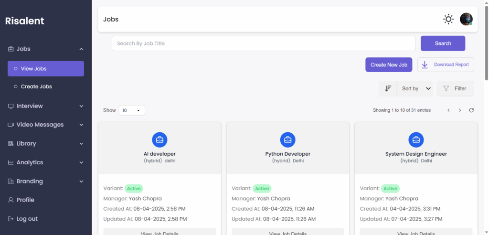Open the Sort by dropdown
Screen dimensions: 489x235
coord(415,88)
